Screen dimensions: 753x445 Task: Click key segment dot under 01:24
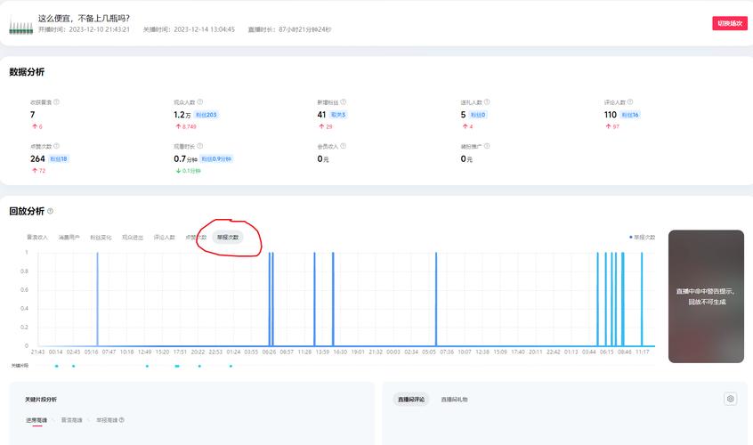pos(231,367)
